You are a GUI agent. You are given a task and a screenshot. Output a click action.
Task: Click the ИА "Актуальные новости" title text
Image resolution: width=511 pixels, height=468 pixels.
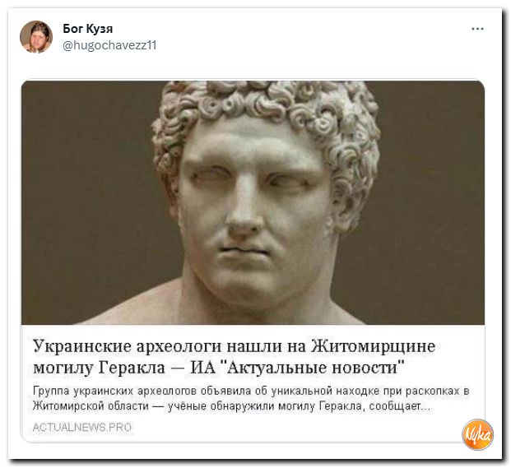click(x=297, y=368)
